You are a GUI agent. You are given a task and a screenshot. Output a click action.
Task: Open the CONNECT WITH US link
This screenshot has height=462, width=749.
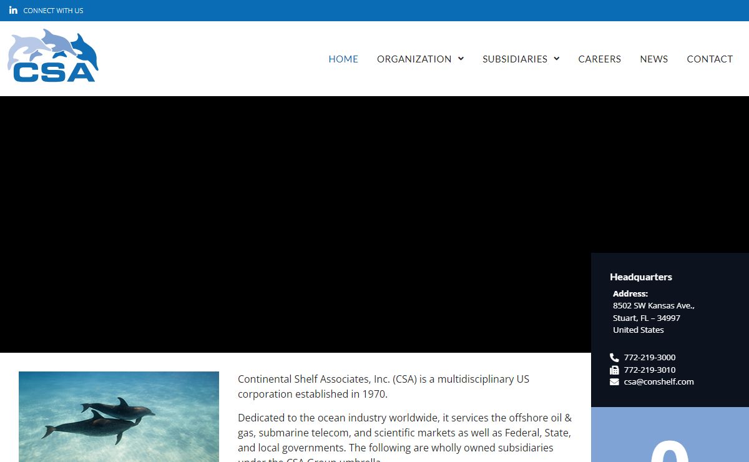[53, 11]
